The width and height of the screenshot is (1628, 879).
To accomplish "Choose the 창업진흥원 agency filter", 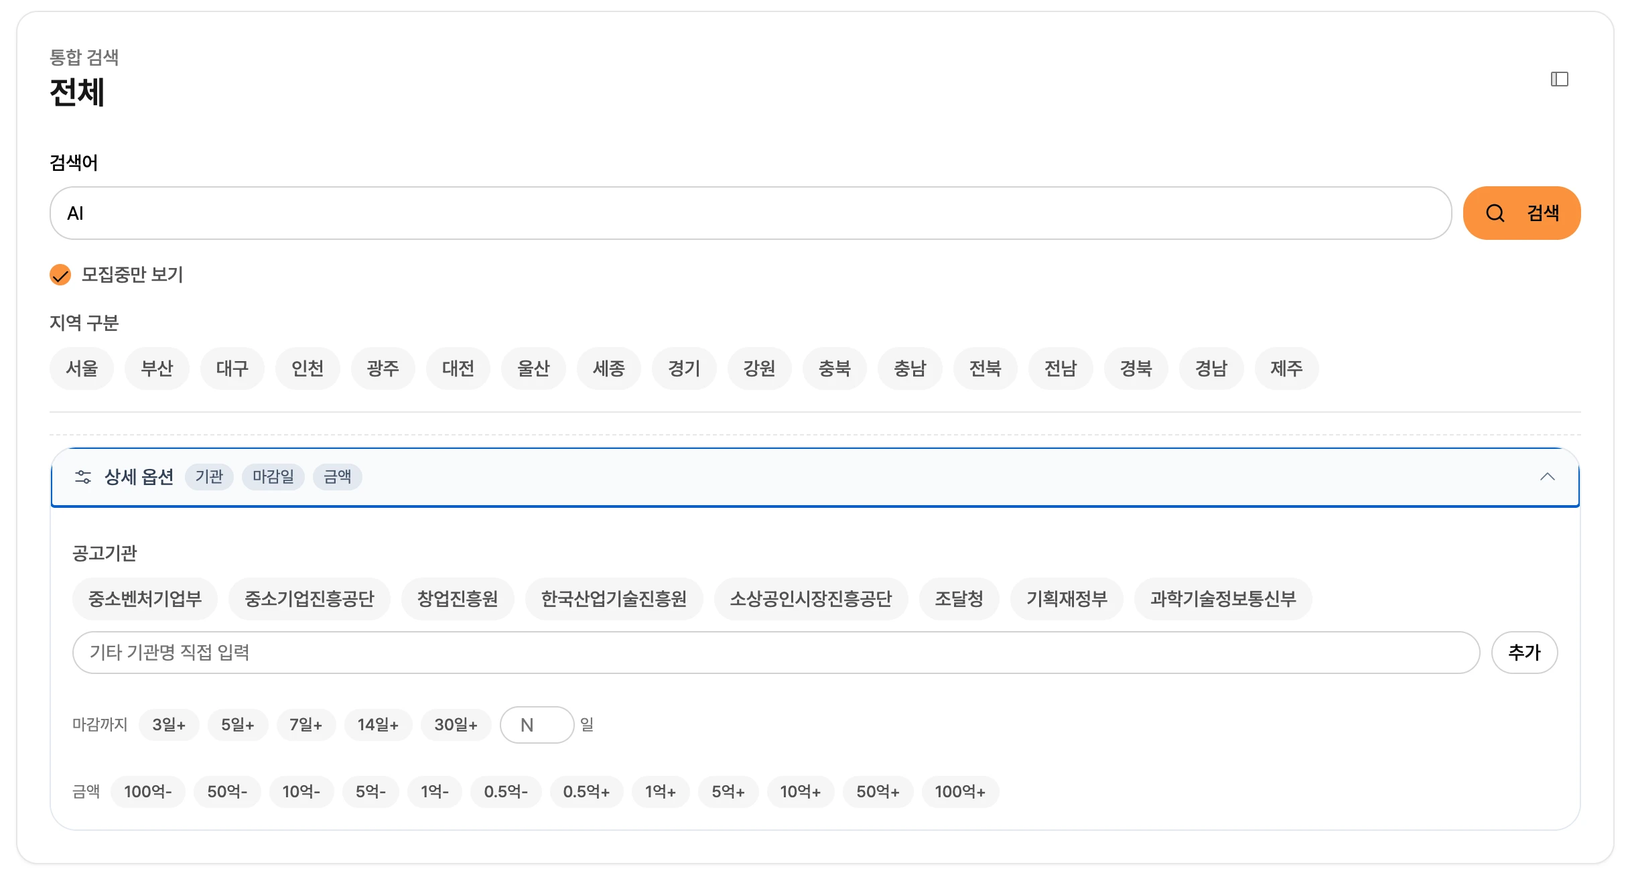I will pos(458,599).
